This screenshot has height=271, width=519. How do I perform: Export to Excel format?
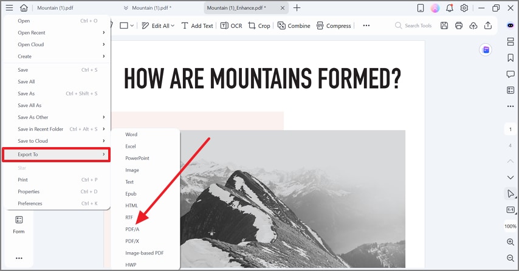pyautogui.click(x=146, y=146)
